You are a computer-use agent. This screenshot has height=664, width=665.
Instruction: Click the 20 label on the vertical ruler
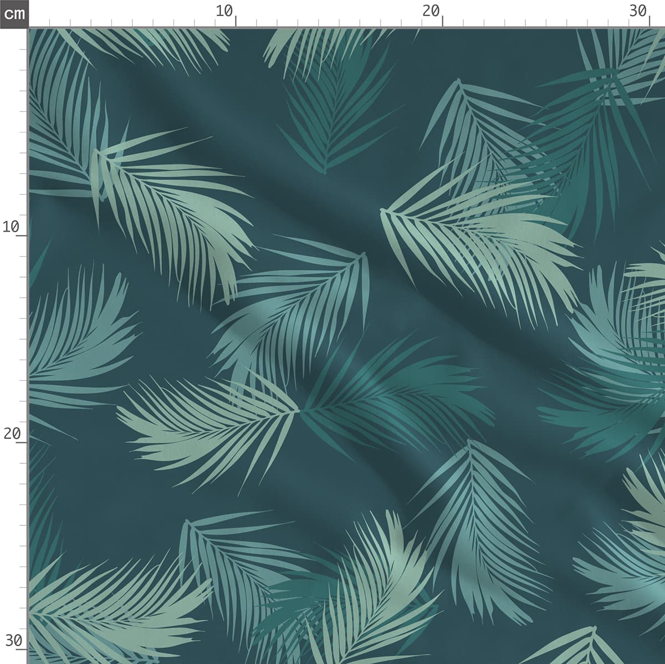click(x=11, y=434)
